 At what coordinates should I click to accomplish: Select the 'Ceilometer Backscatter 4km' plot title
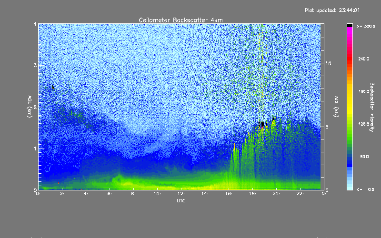[180, 20]
